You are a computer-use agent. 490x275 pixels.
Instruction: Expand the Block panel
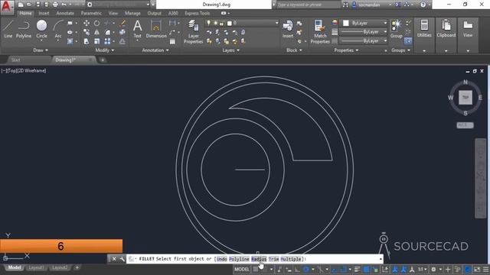click(294, 50)
